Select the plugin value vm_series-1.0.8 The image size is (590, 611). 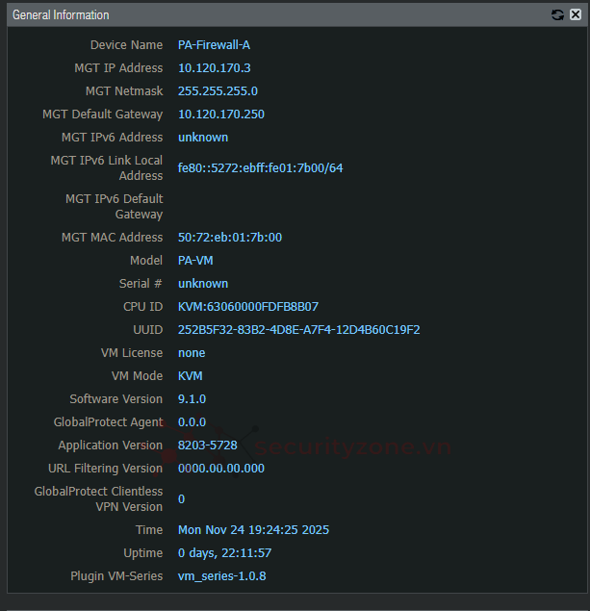point(221,576)
